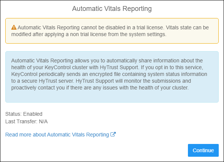
Task: Click the line starting 'KeyControl periodically sends'
Action: (x=109, y=74)
